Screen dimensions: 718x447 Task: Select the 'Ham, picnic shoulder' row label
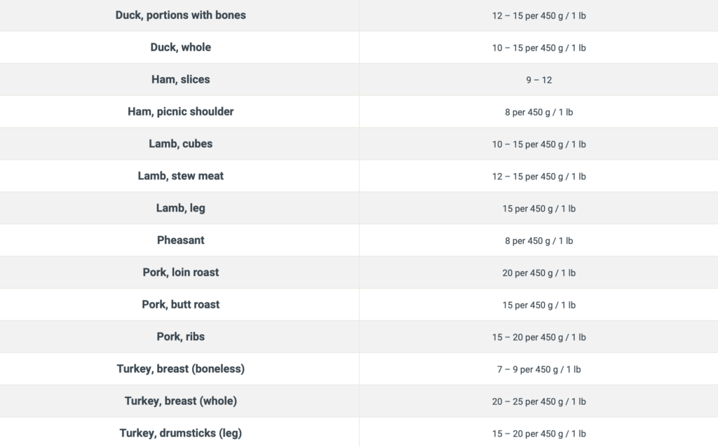click(180, 111)
